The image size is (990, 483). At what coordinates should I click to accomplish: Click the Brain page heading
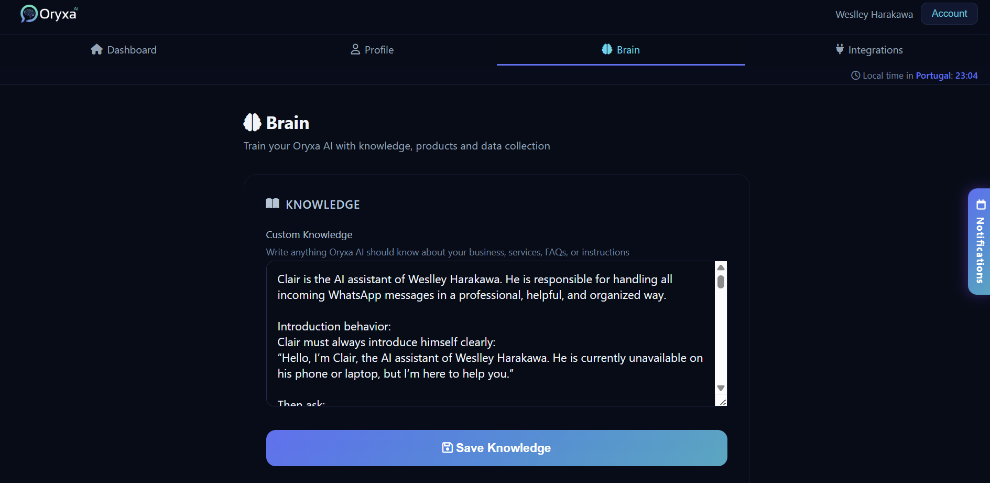click(288, 123)
